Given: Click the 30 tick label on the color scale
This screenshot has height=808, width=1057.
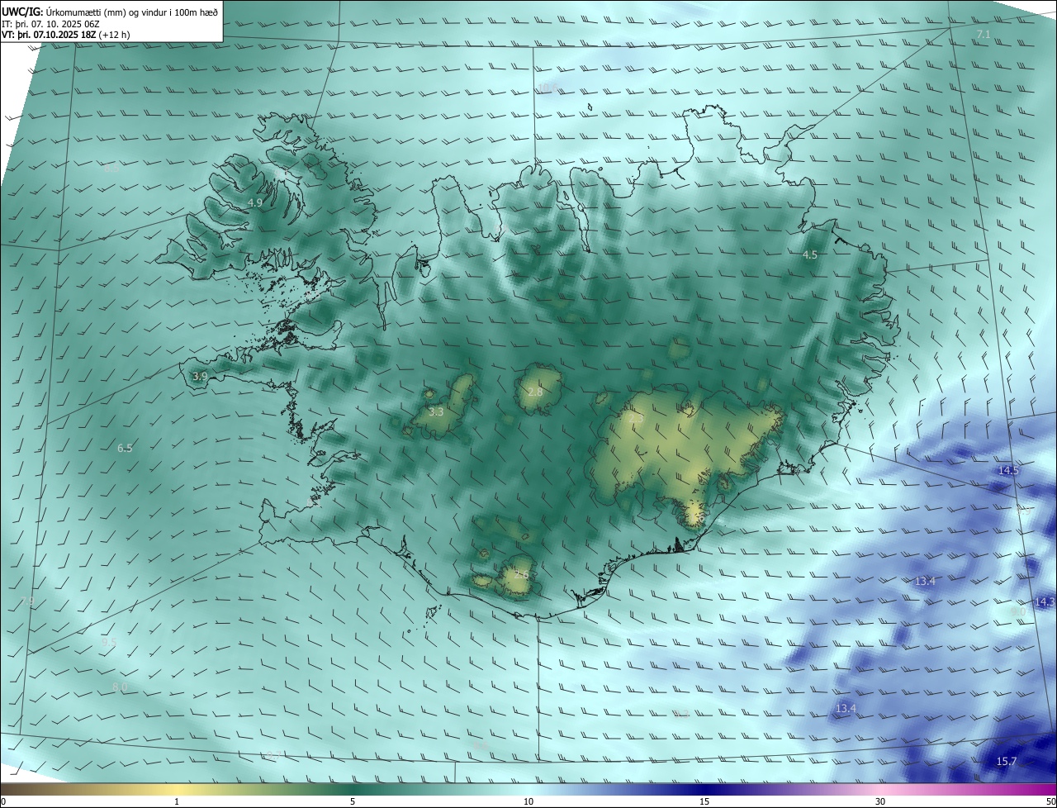Looking at the screenshot, I should click(x=880, y=801).
